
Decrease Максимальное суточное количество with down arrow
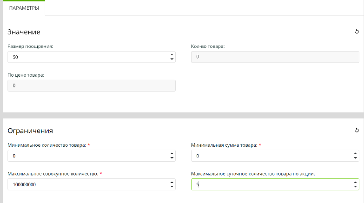click(x=355, y=187)
